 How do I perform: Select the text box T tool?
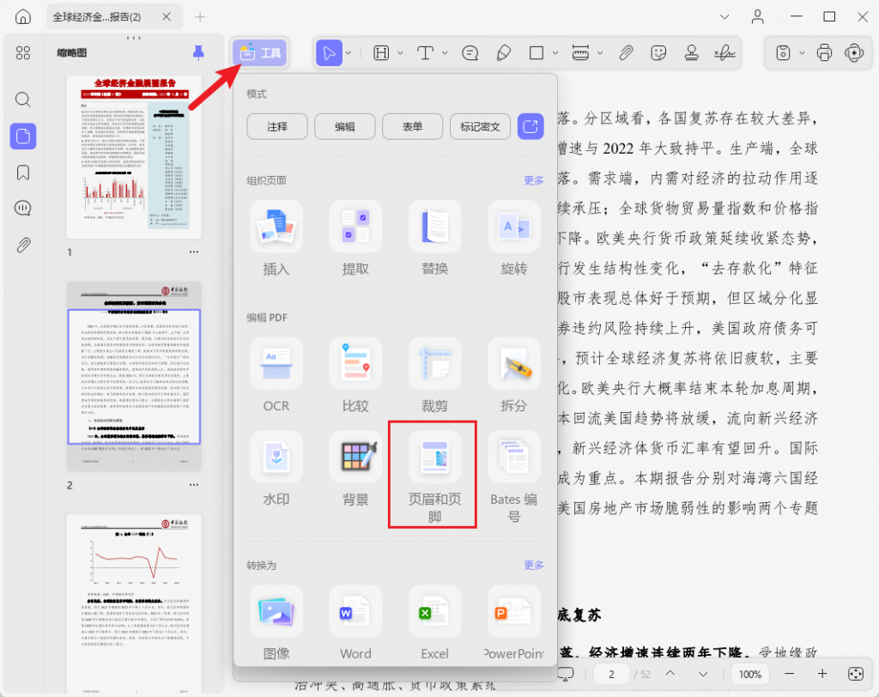pyautogui.click(x=426, y=52)
